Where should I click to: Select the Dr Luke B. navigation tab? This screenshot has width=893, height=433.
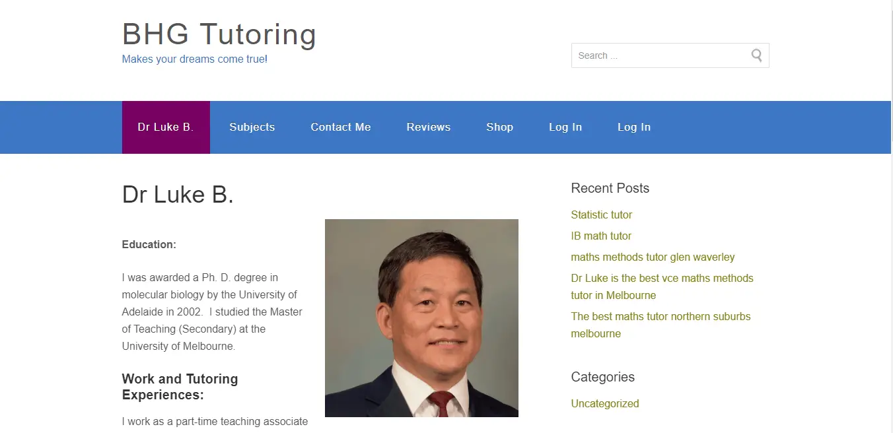click(166, 127)
